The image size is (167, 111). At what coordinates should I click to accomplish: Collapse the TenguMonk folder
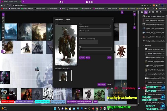click(x=144, y=46)
